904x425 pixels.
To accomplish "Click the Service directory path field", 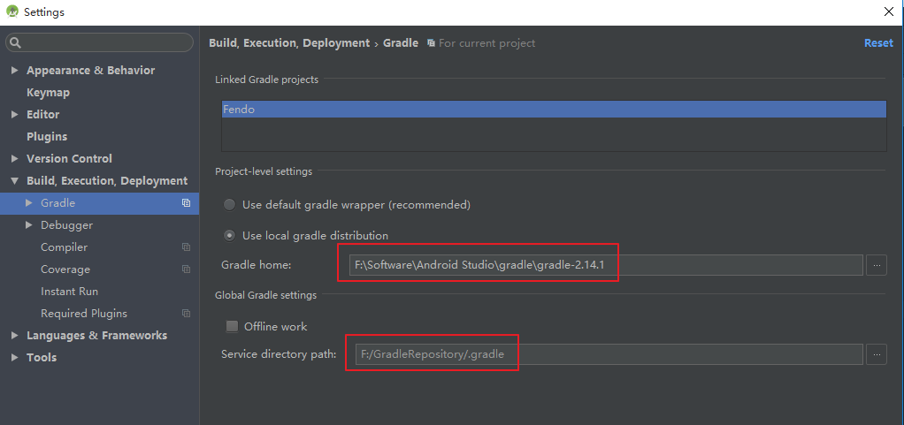I will 609,354.
